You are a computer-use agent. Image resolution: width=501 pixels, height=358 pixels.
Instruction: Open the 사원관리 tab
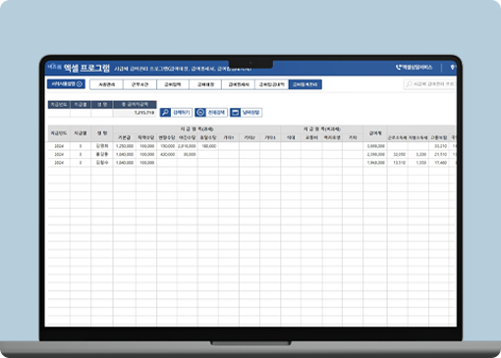[x=106, y=84]
